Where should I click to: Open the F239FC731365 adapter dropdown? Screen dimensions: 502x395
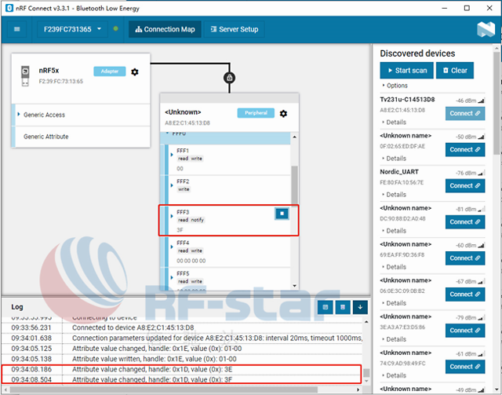coord(72,29)
